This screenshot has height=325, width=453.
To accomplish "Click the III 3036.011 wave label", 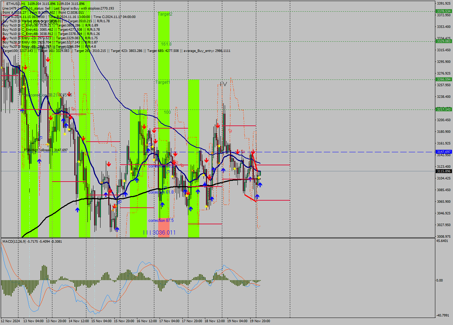I will pos(159,232).
